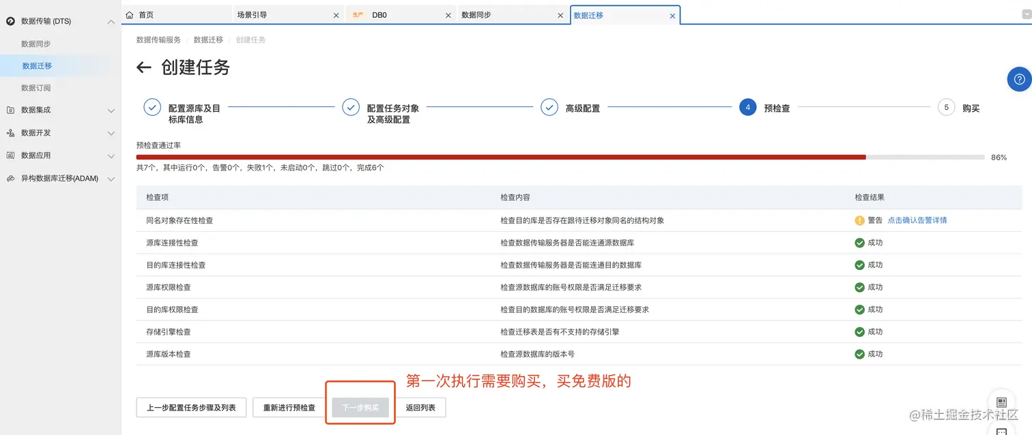Screen dimensions: 1032x435
Task: Switch to the 场景引导 tab
Action: [x=288, y=15]
